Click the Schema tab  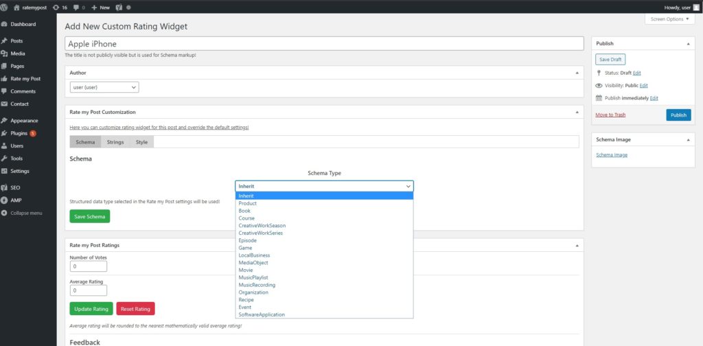pos(85,142)
